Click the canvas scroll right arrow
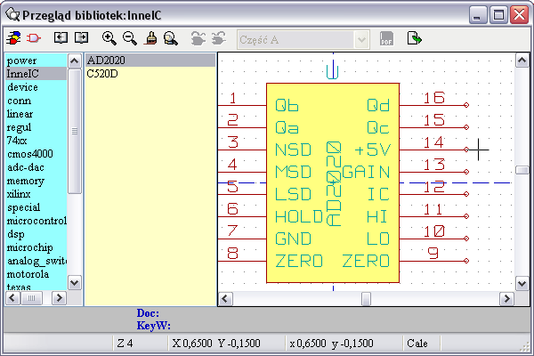The image size is (534, 356). point(506,299)
